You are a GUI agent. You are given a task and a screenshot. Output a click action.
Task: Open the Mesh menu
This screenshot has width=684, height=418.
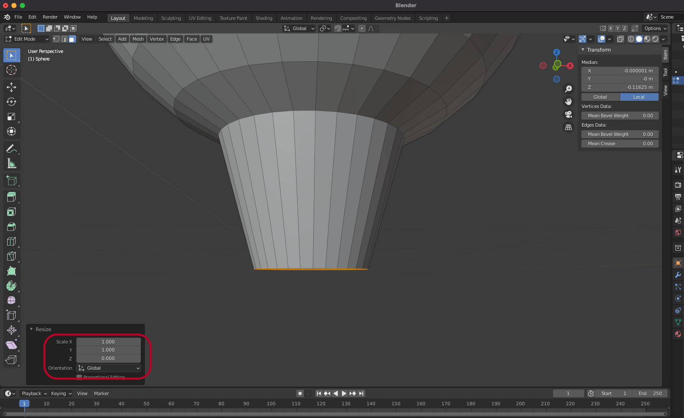click(138, 39)
